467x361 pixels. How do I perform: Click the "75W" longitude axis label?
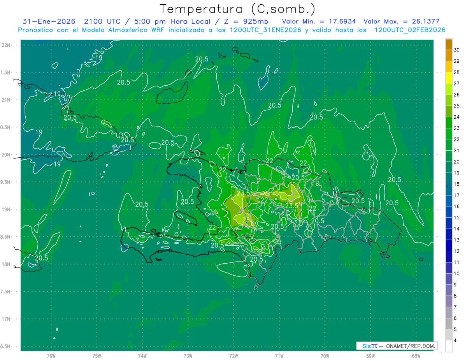[97, 356]
